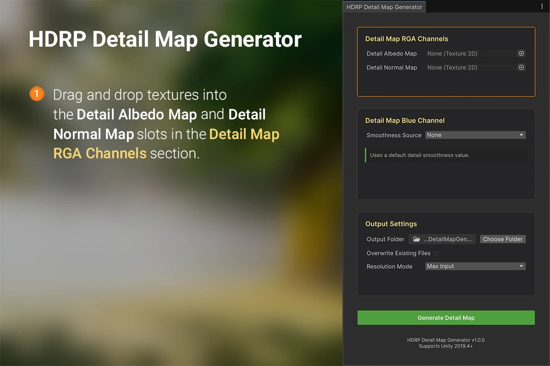Click the default smoothness info message box
Image resolution: width=550 pixels, height=366 pixels.
click(x=446, y=155)
